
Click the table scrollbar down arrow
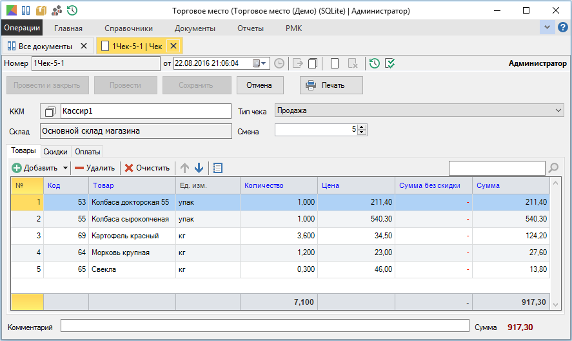[x=556, y=304]
